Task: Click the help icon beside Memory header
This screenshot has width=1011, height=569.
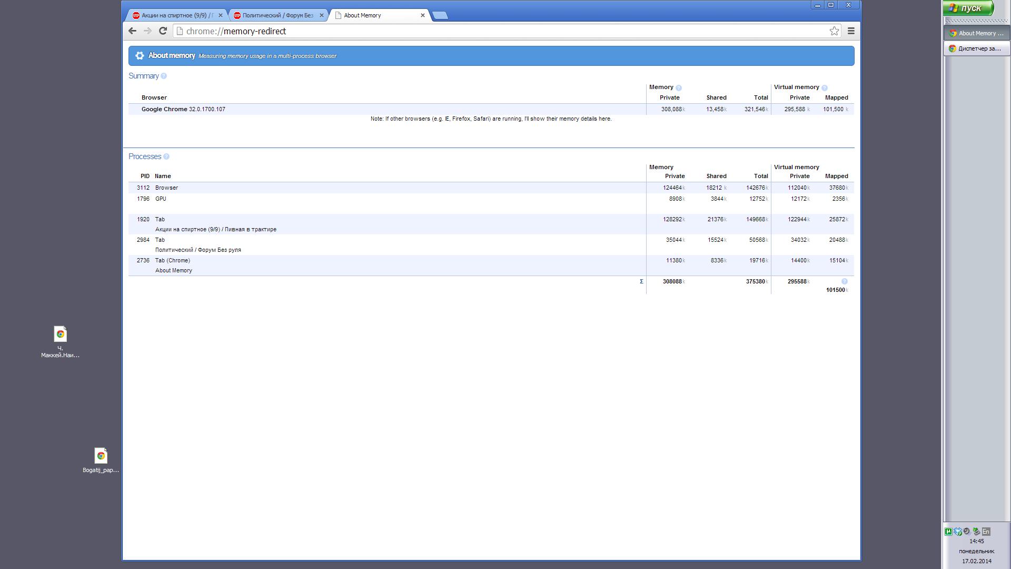Action: [678, 88]
